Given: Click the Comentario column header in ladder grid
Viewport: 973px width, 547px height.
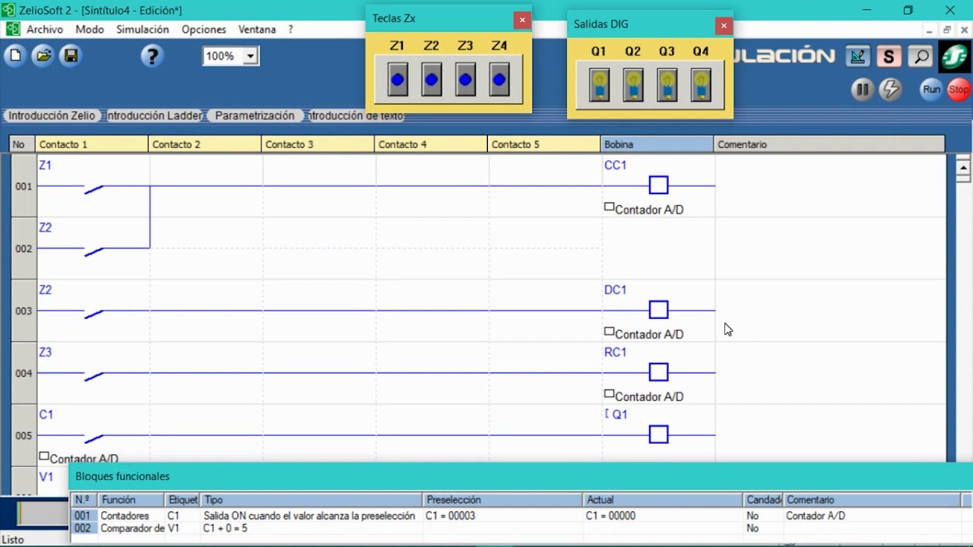Looking at the screenshot, I should point(829,144).
